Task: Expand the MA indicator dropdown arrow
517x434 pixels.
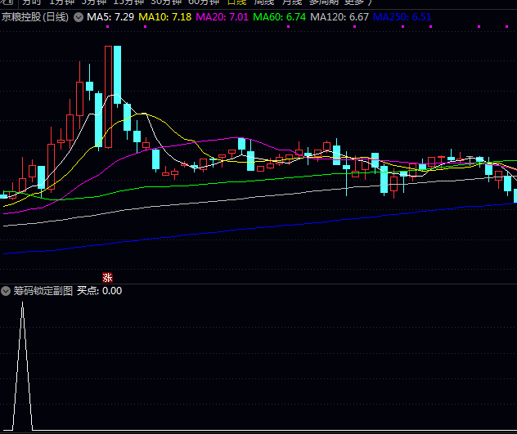Action: coord(78,17)
